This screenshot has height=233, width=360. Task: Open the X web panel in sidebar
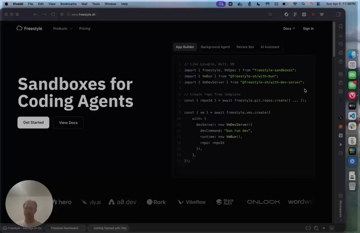pyautogui.click(x=341, y=118)
